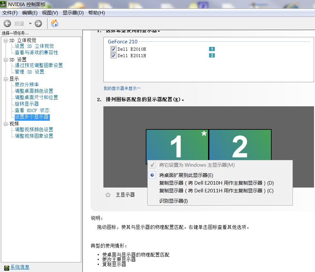Collapse the 显示 tree node
The height and width of the screenshot is (272, 315).
pos(6,79)
